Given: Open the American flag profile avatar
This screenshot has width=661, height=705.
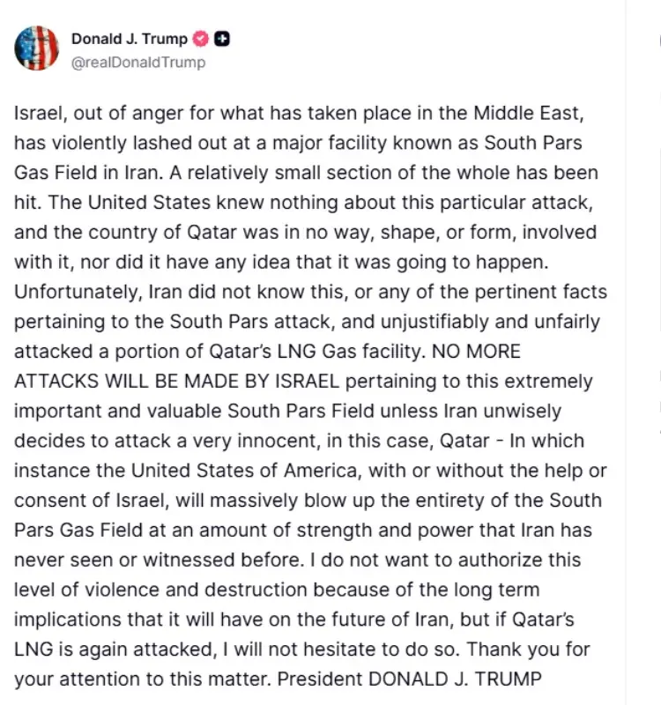Looking at the screenshot, I should click(36, 48).
